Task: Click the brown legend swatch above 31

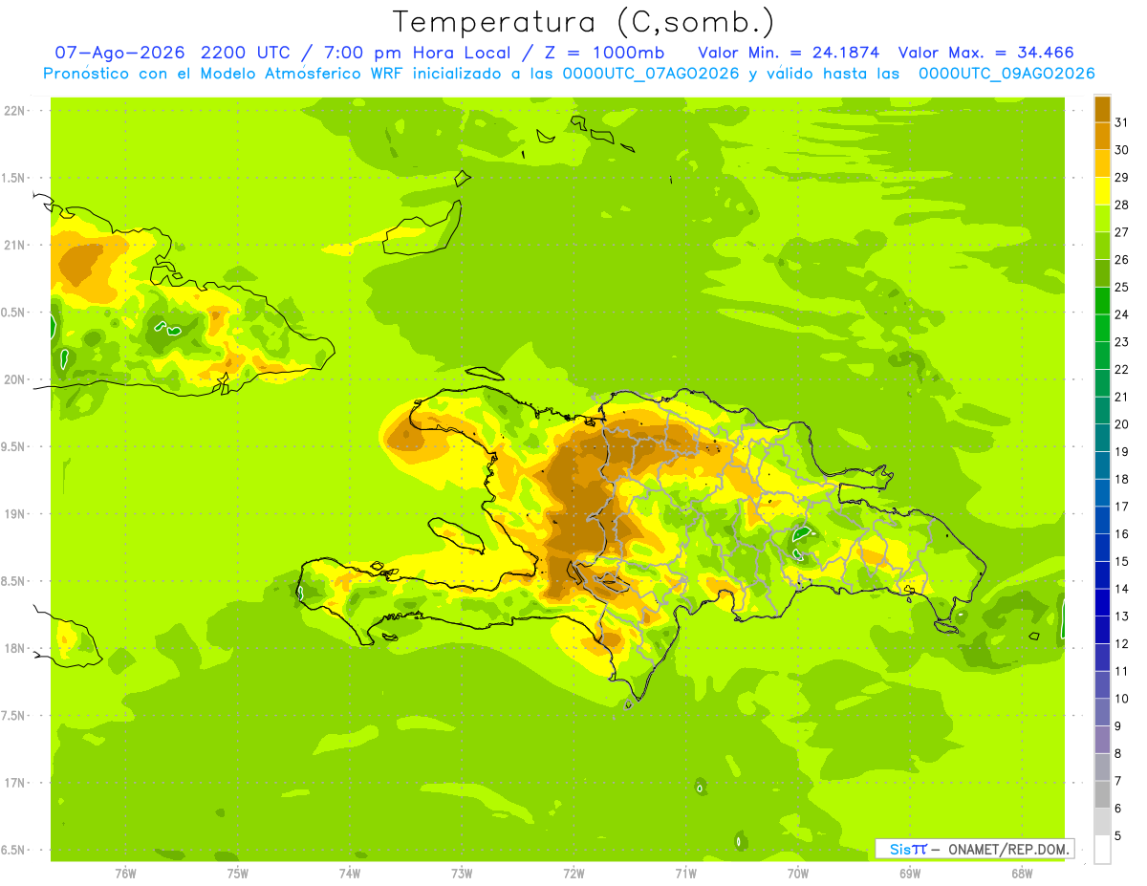Action: pos(1102,108)
